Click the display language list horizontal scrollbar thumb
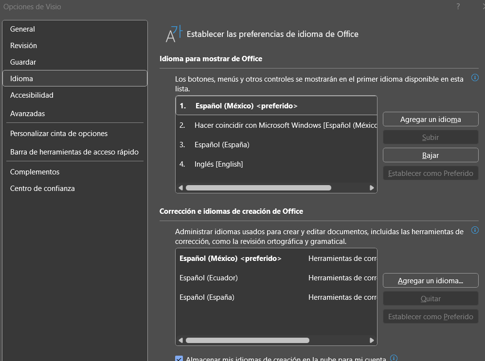The width and height of the screenshot is (485, 361). (258, 188)
